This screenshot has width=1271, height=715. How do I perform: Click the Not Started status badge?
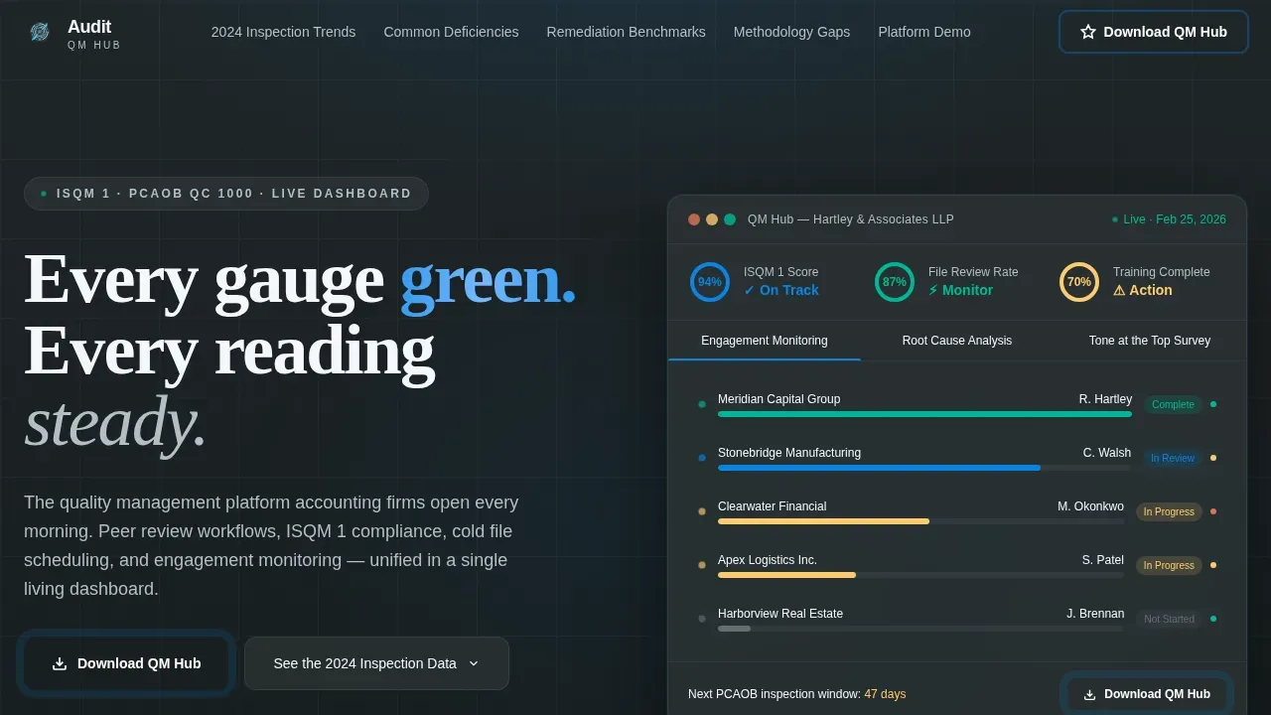click(1169, 619)
